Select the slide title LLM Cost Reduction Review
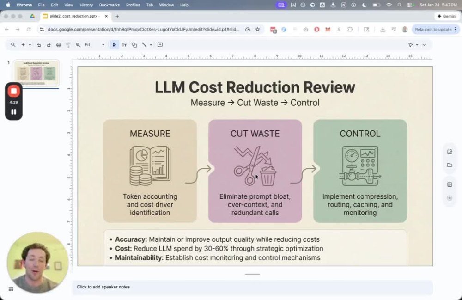Viewport: 462px width, 300px height. pos(255,87)
